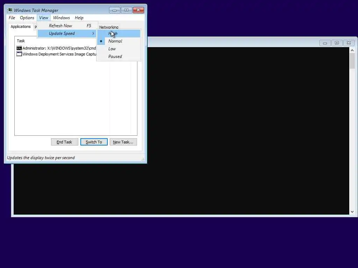The height and width of the screenshot is (268, 358).
Task: Select the cmd.exe icon in task list
Action: pos(19,48)
